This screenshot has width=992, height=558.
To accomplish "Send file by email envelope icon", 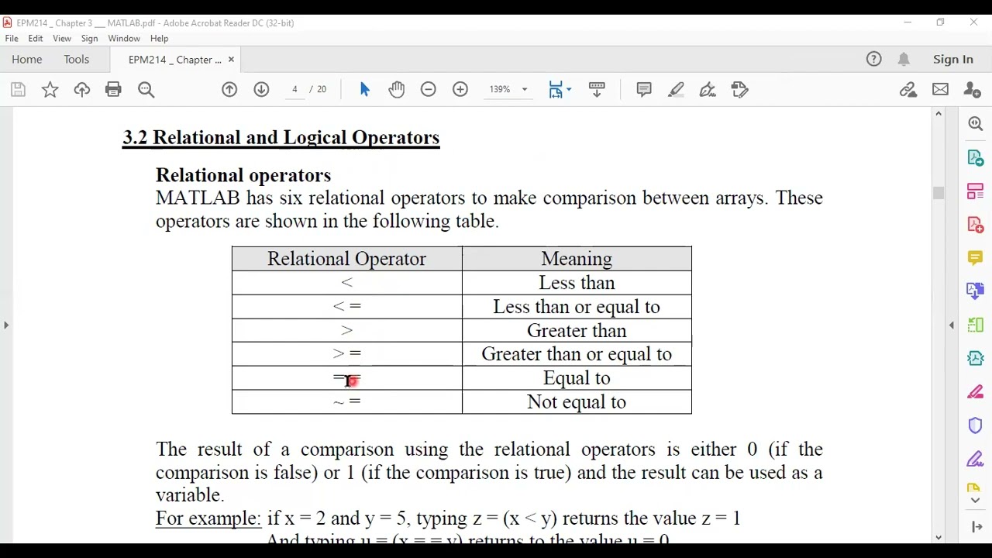I will [940, 90].
